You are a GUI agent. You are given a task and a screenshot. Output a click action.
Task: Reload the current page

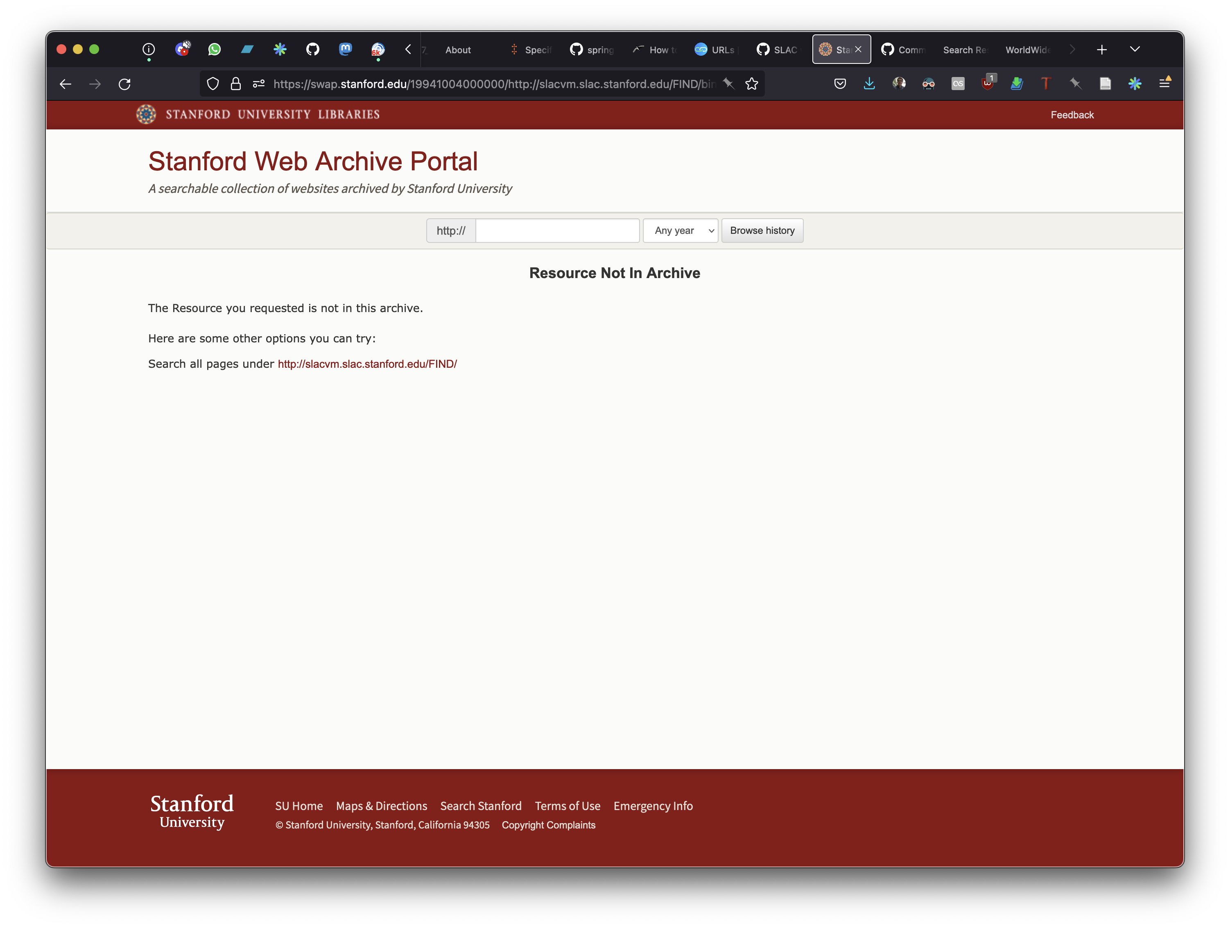[x=124, y=84]
